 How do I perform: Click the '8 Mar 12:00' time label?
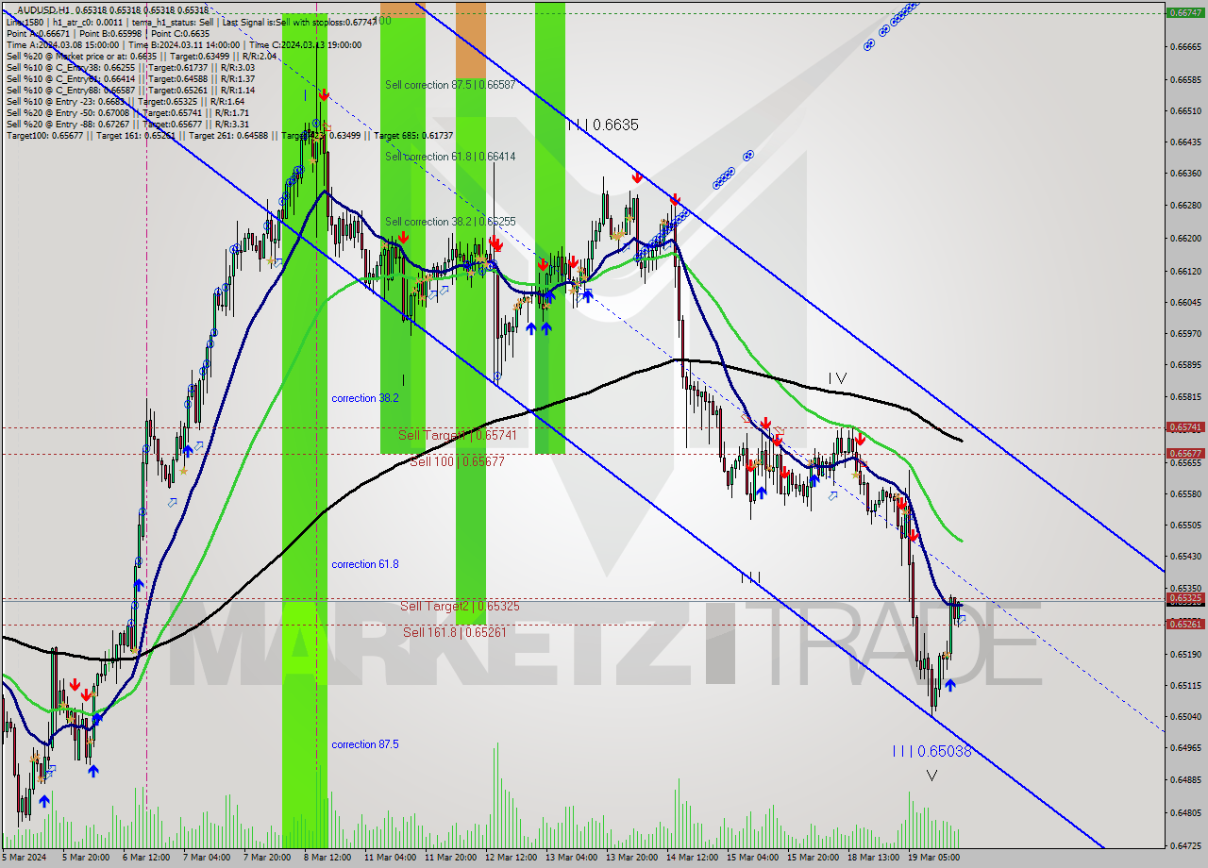[x=328, y=858]
